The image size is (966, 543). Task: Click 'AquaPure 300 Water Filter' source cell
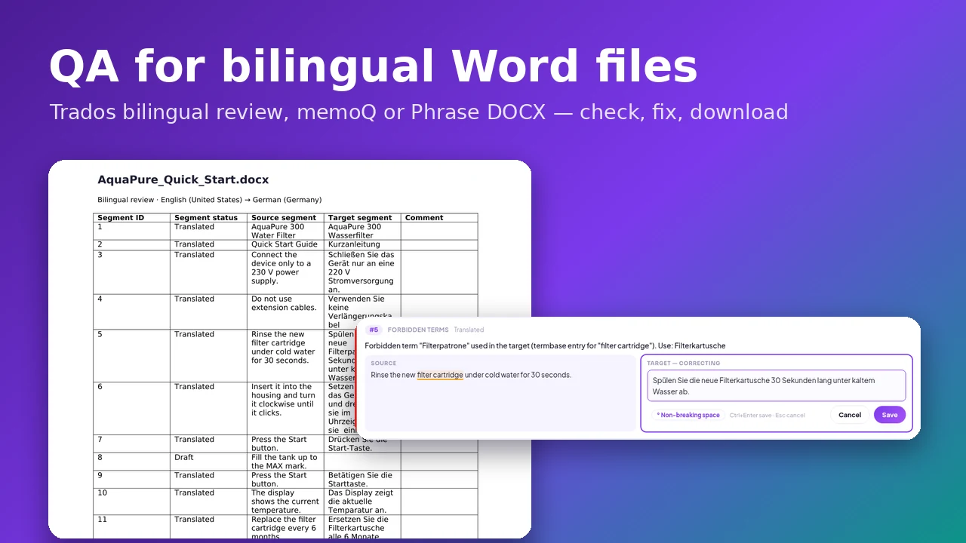tap(285, 231)
